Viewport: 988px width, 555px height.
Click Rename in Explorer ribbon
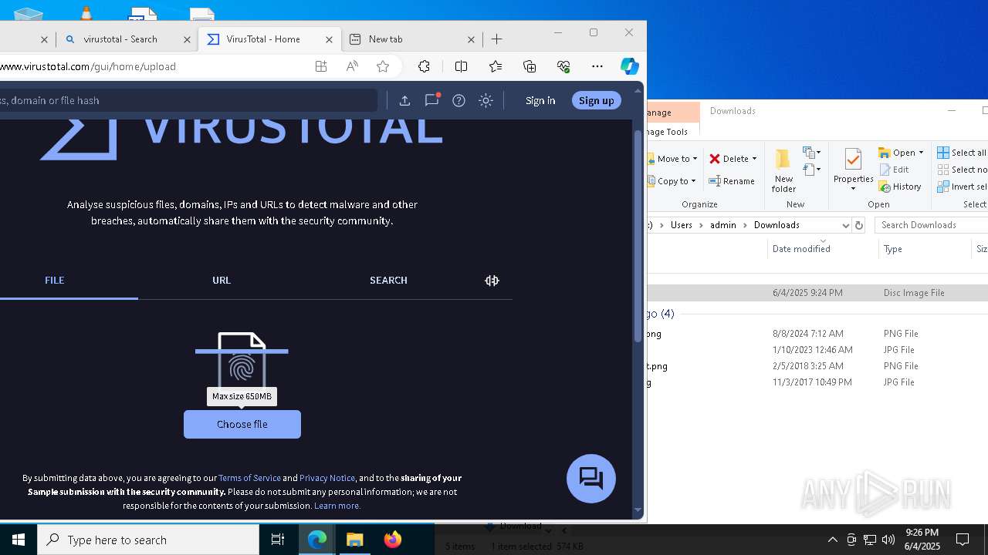(732, 181)
